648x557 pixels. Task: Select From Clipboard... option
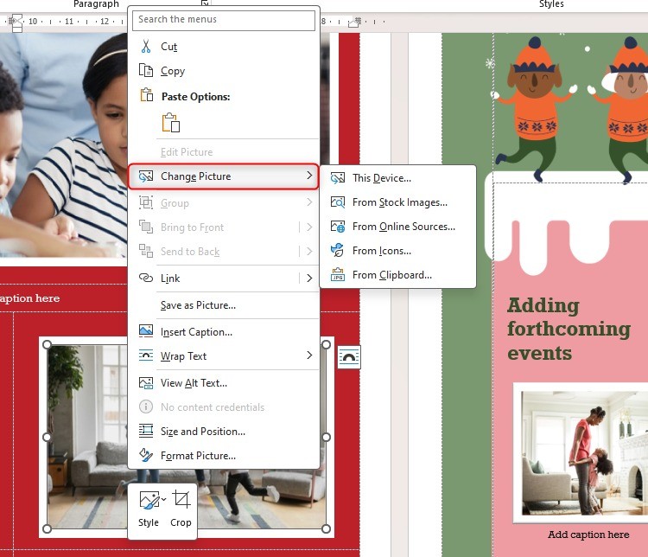coord(397,275)
